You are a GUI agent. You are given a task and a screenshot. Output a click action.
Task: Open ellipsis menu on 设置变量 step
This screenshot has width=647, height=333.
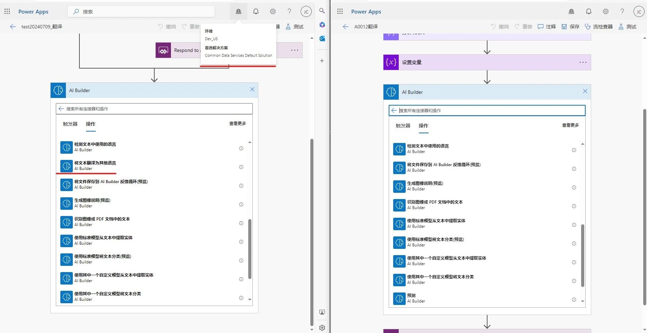[x=583, y=62]
